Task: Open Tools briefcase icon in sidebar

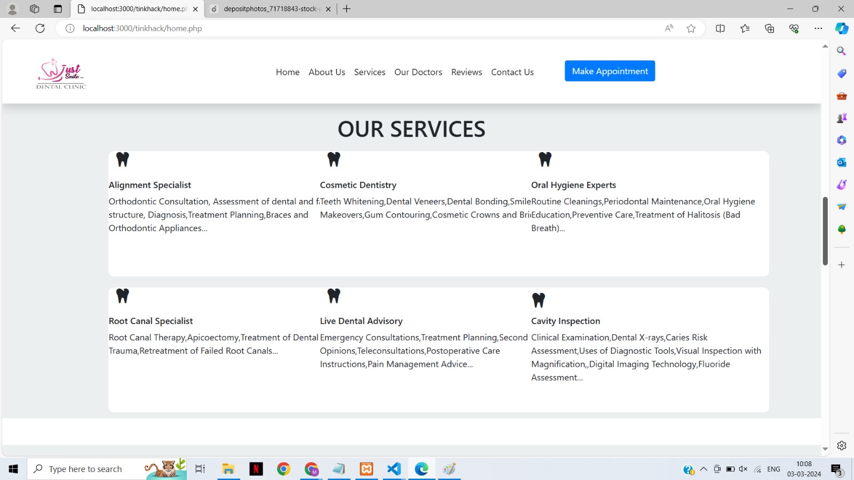Action: point(842,96)
